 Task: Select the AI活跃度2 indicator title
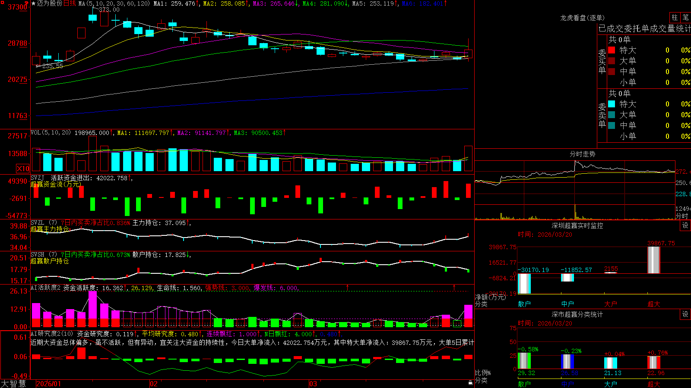click(x=46, y=288)
